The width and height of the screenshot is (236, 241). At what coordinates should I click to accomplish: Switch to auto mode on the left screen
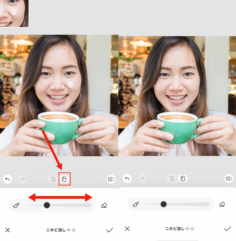click(x=53, y=179)
